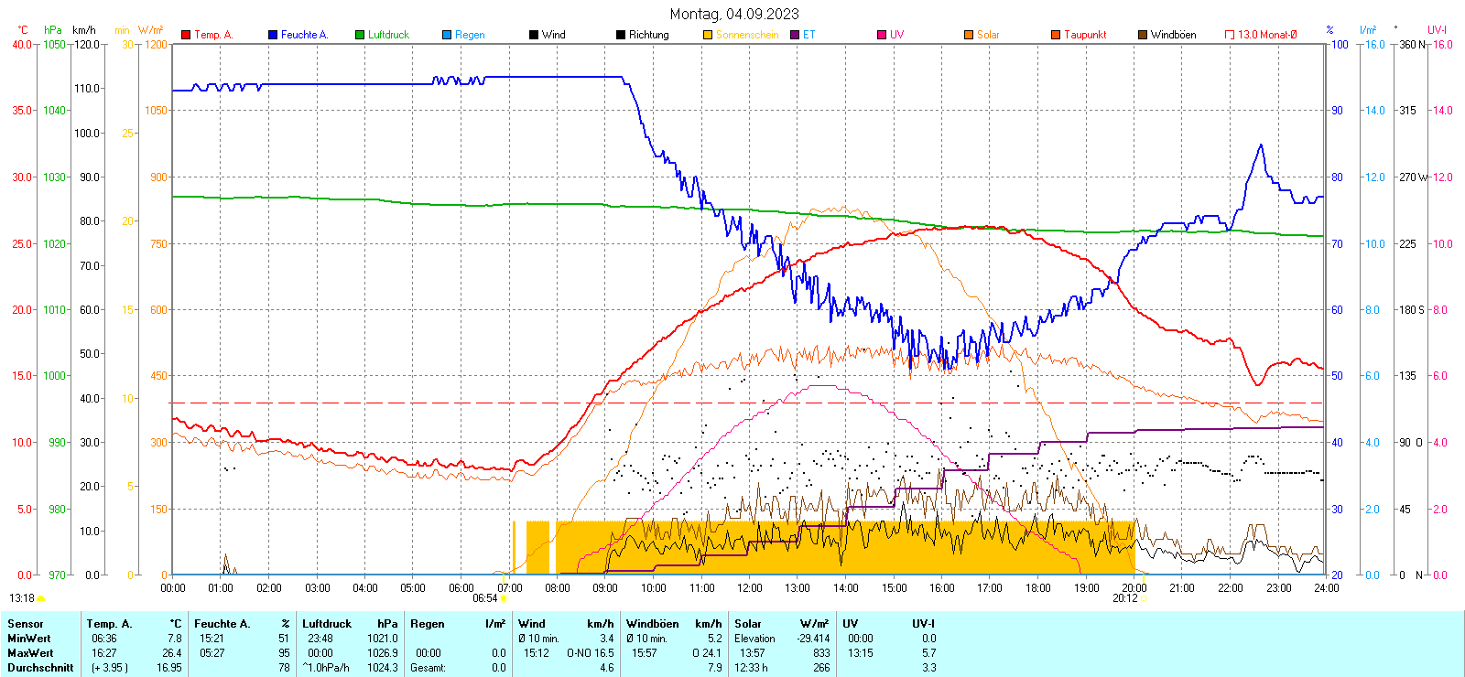The image size is (1465, 677).
Task: Click the sunrise sun icon at 06:54
Action: point(504,599)
